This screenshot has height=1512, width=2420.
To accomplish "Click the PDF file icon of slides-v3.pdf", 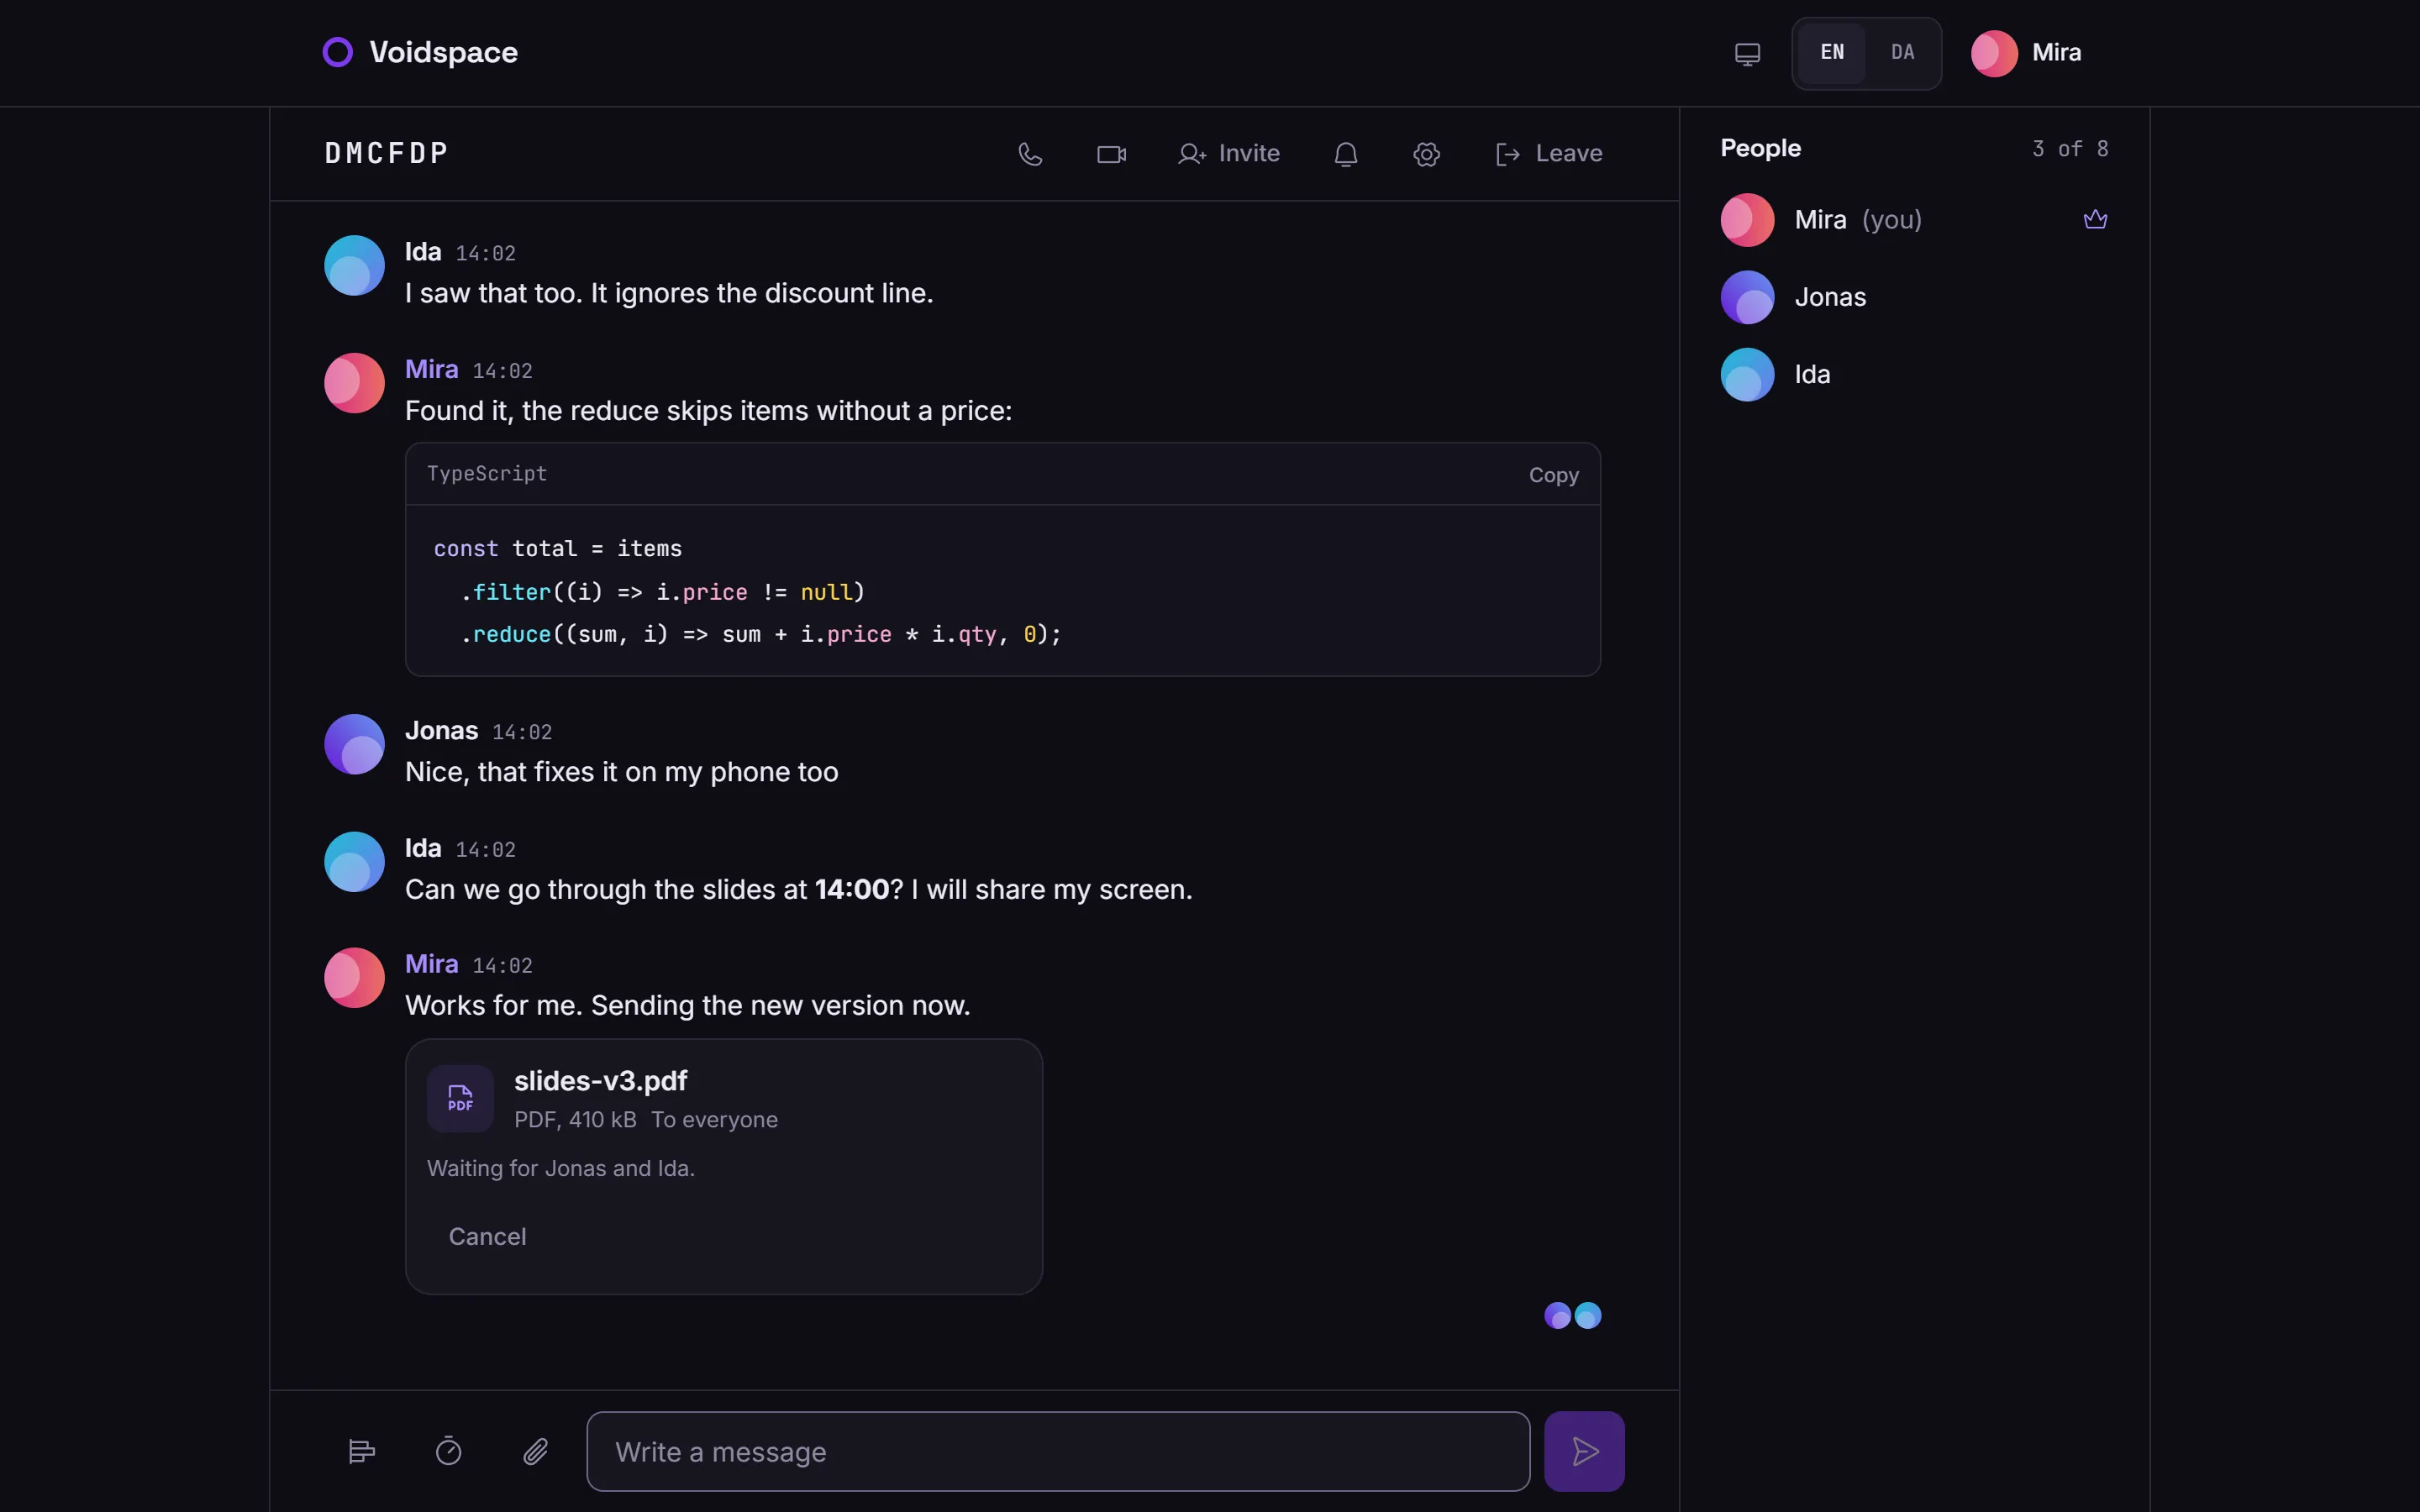I will pos(460,1098).
